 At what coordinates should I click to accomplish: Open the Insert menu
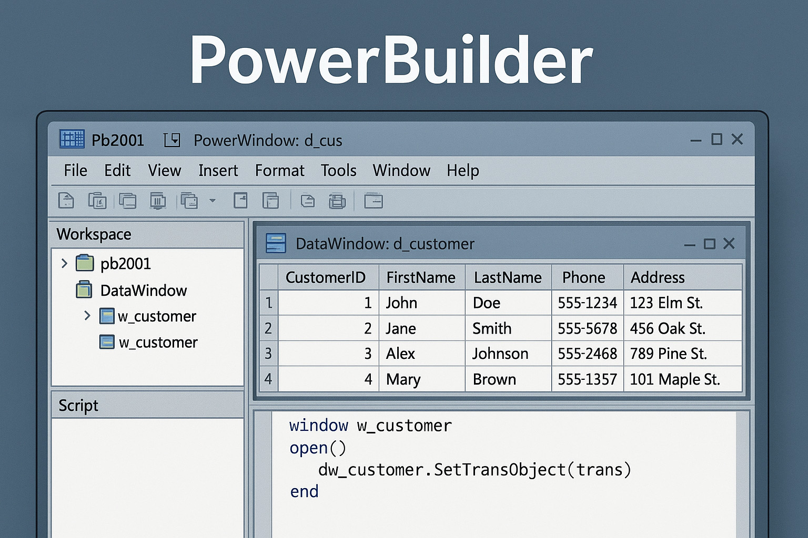point(218,170)
